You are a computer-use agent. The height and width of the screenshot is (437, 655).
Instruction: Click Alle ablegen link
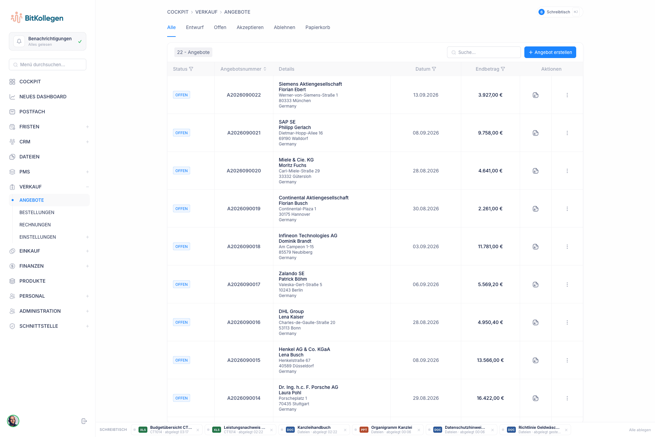pos(640,430)
